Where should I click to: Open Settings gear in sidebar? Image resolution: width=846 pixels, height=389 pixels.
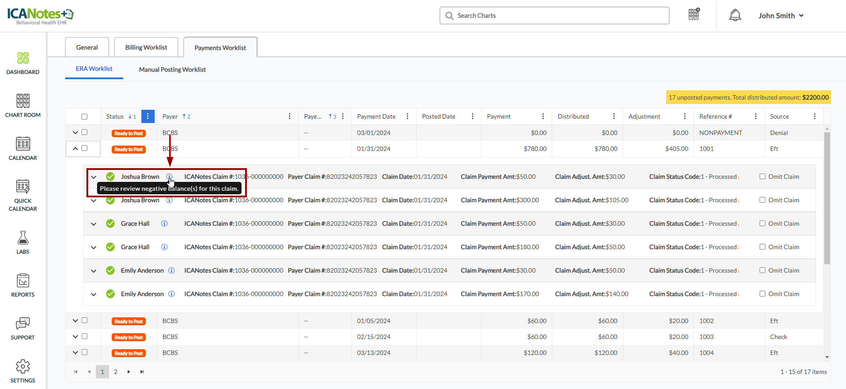click(x=23, y=371)
